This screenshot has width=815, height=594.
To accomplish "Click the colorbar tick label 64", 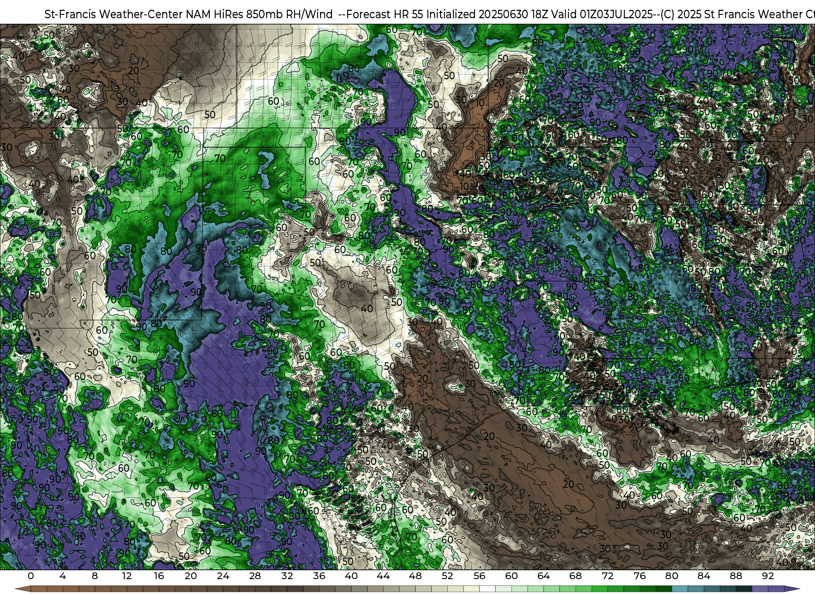I will (543, 576).
